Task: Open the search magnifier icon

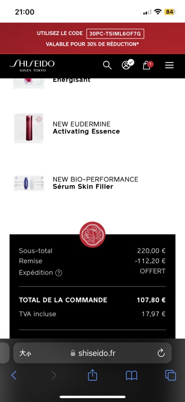Action: (x=108, y=65)
